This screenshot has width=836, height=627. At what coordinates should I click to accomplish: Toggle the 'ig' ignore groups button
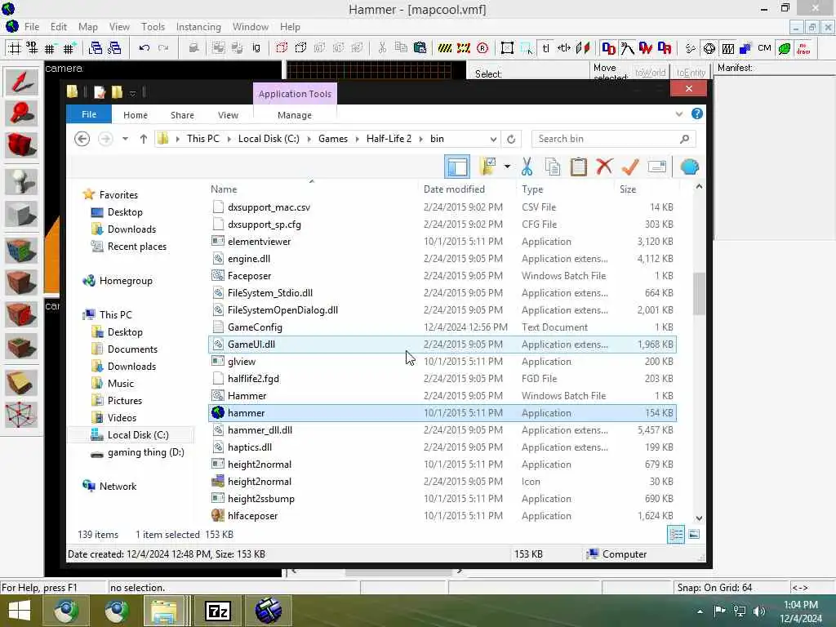pyautogui.click(x=256, y=48)
